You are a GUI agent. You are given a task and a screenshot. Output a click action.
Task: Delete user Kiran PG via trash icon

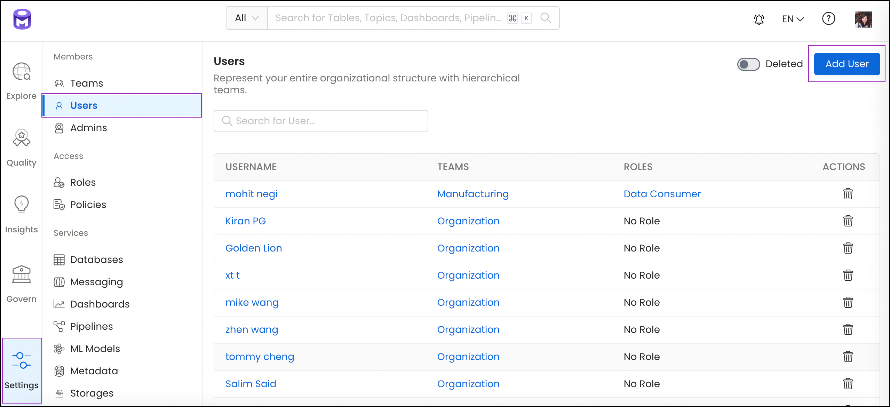pos(848,221)
